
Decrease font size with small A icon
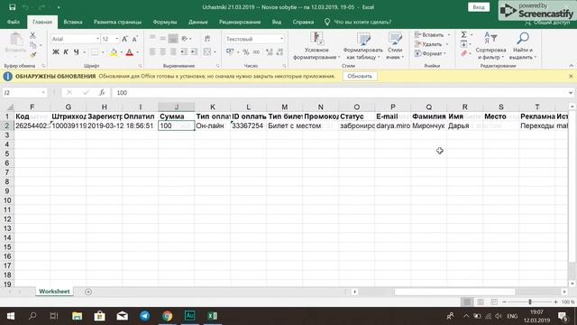134,39
